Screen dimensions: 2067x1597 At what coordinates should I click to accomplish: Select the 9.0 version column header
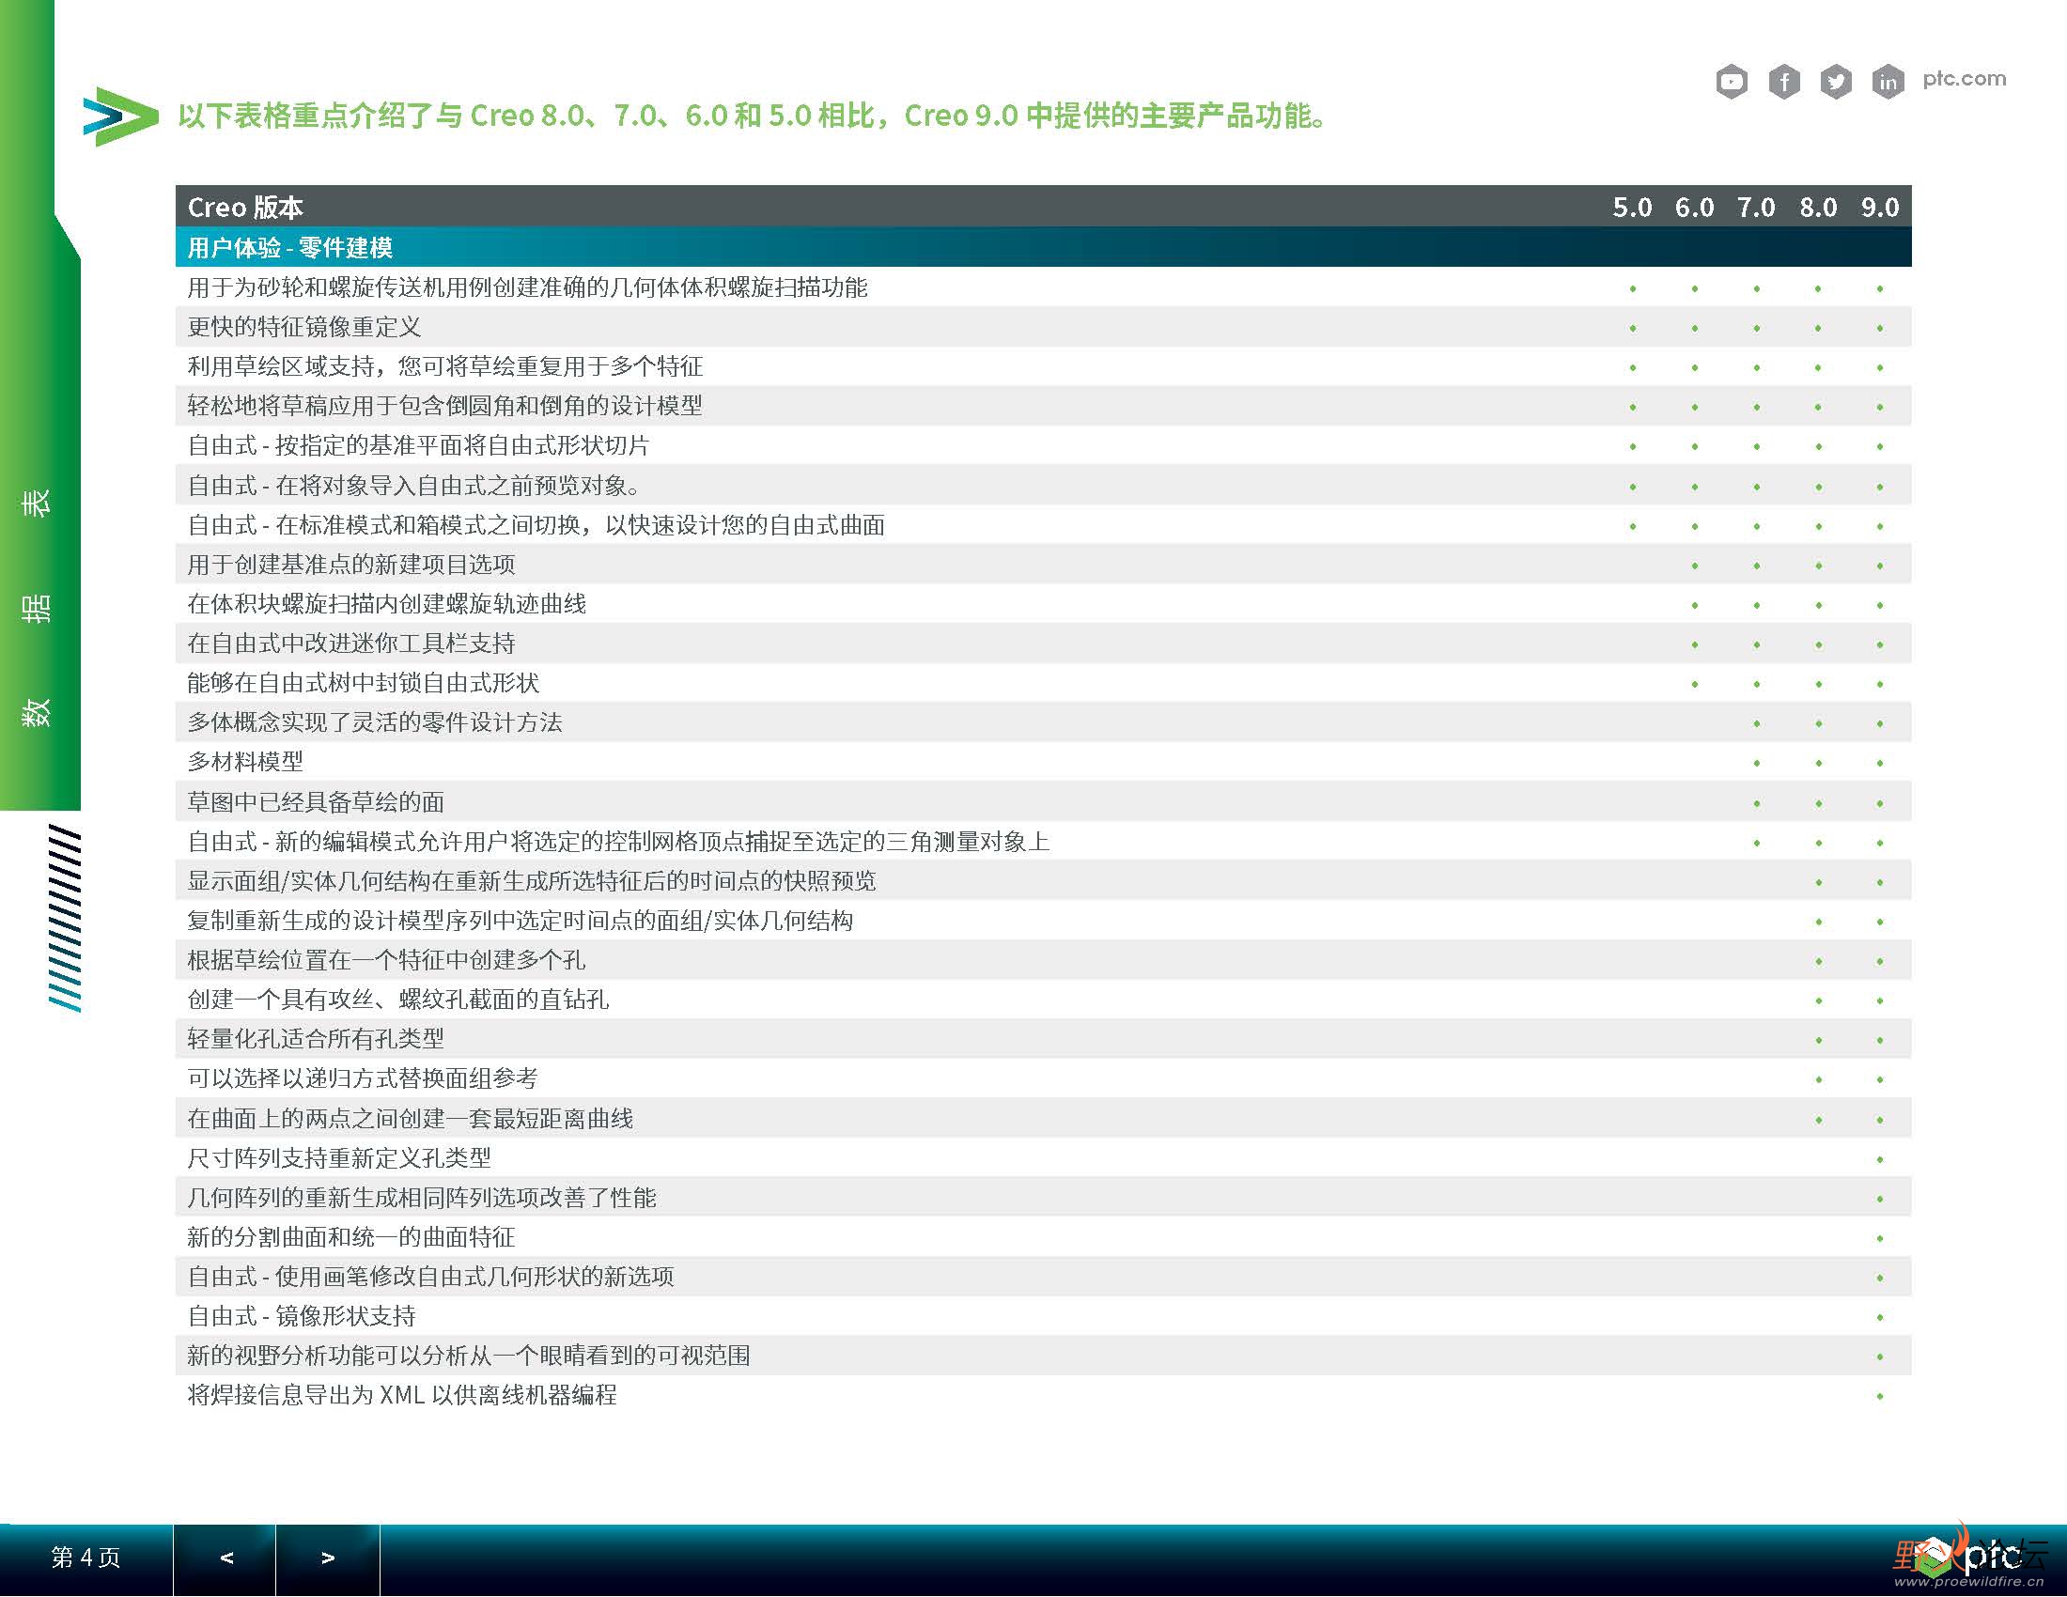[1880, 208]
